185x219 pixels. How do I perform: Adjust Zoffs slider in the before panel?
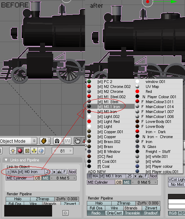click(67, 199)
